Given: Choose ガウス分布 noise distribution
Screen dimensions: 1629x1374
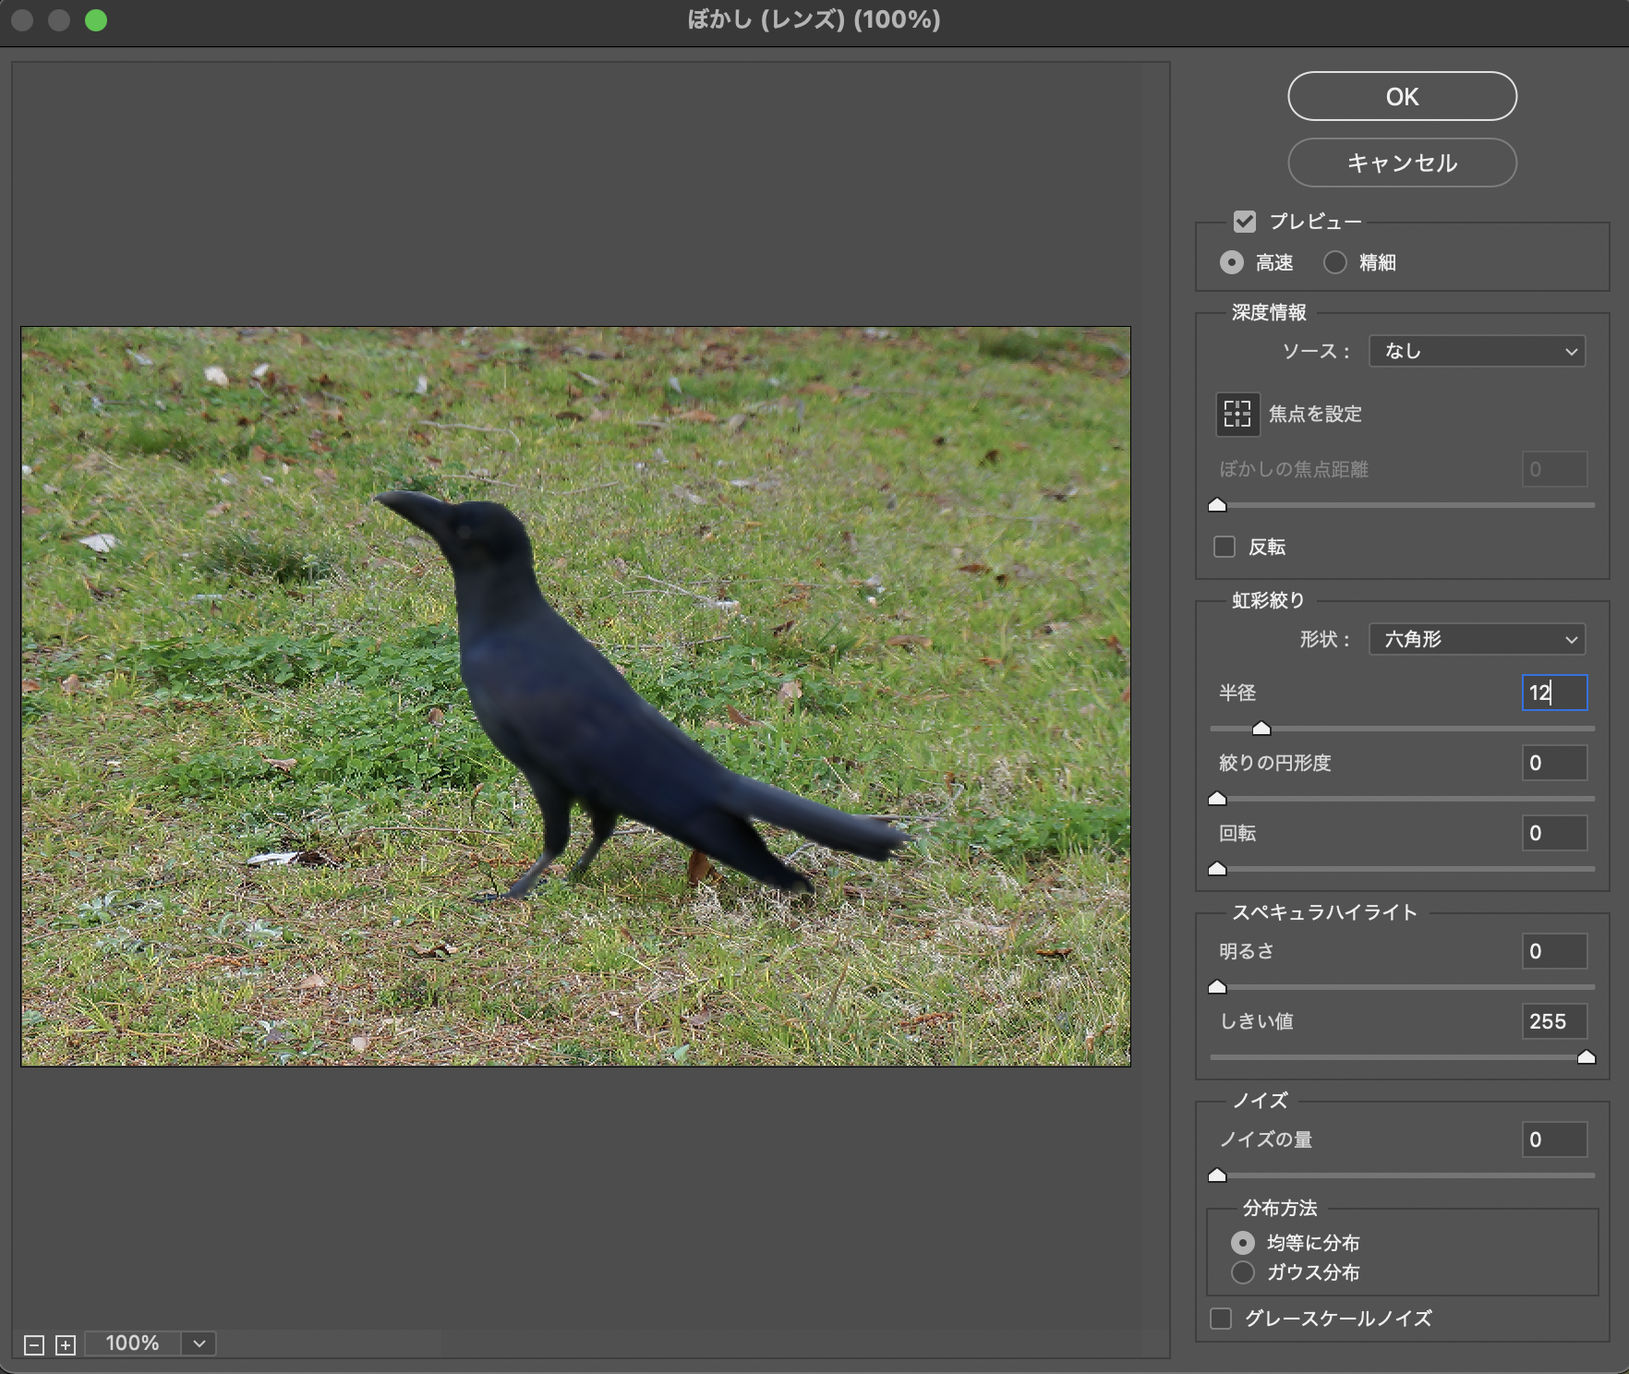Looking at the screenshot, I should click(x=1243, y=1272).
